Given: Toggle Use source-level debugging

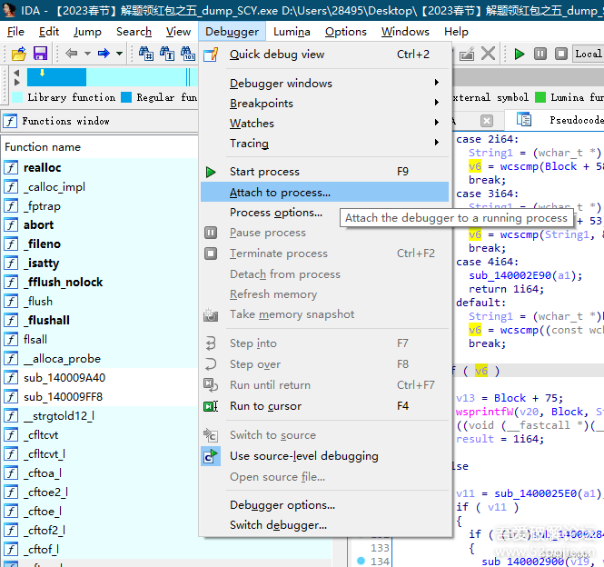Looking at the screenshot, I should coord(325,456).
